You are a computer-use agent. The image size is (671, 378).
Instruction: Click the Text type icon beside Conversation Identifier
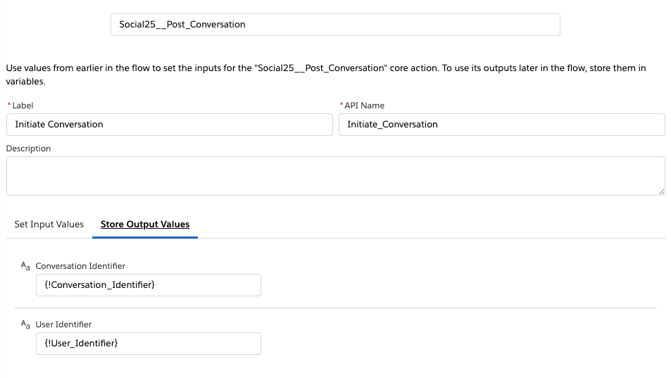[x=25, y=266]
